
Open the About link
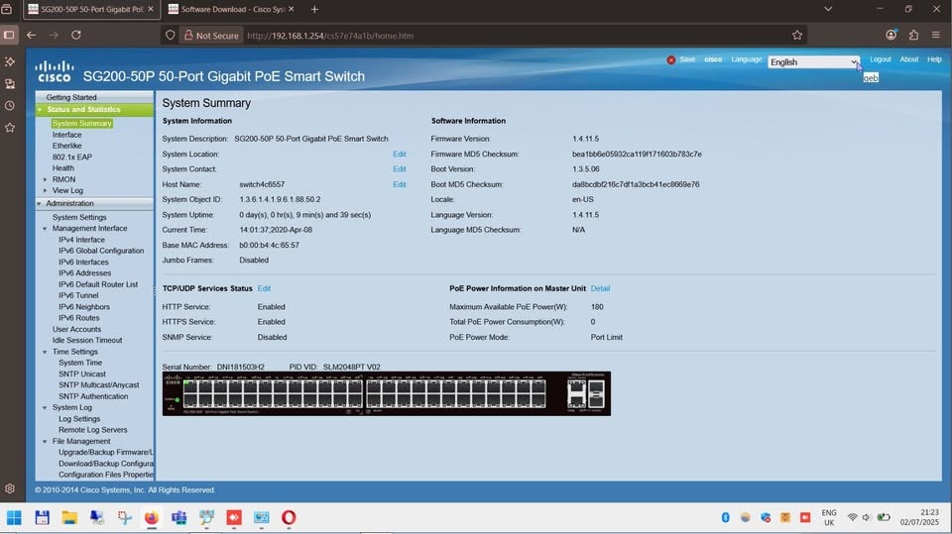point(909,59)
